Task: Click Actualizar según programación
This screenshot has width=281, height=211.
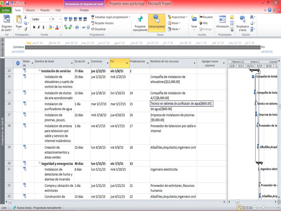Action: click(111, 17)
